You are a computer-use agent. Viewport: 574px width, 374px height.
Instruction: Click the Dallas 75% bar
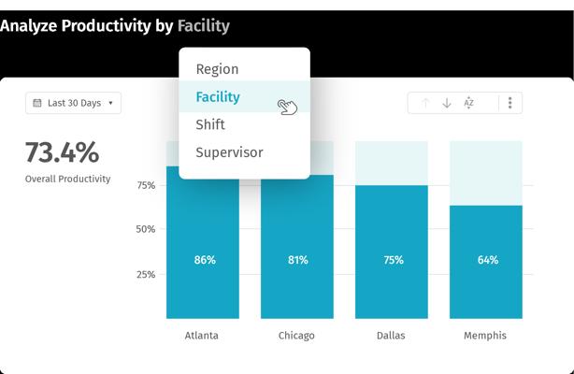[392, 252]
